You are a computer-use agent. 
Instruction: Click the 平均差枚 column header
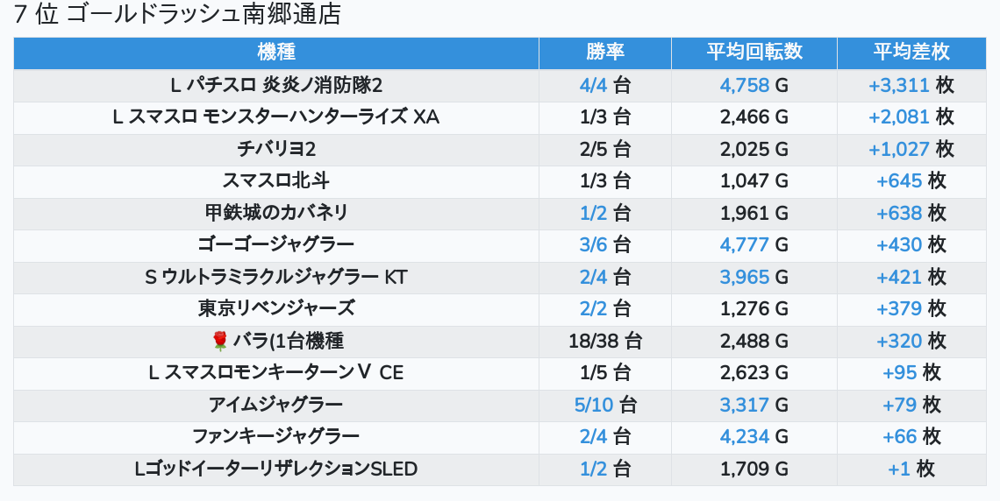(911, 53)
